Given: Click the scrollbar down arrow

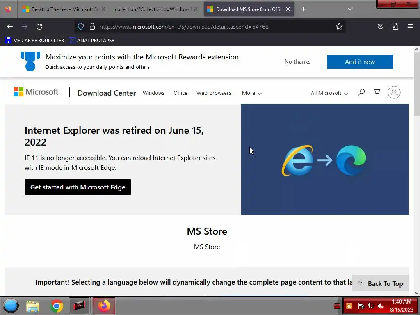Looking at the screenshot, I should click(417, 293).
